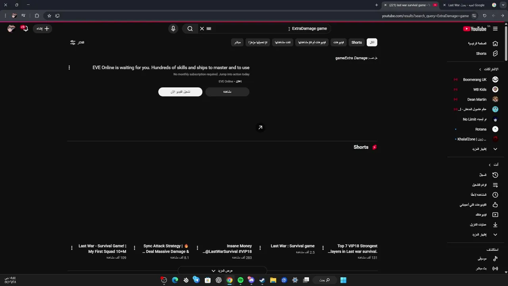Open options for Top 7 VIP18 short
508x286 pixels.
[x=323, y=248]
